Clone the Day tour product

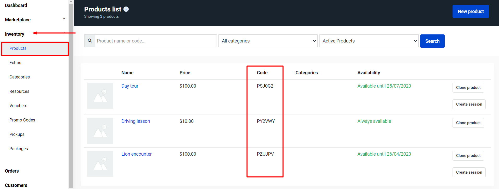[468, 88]
